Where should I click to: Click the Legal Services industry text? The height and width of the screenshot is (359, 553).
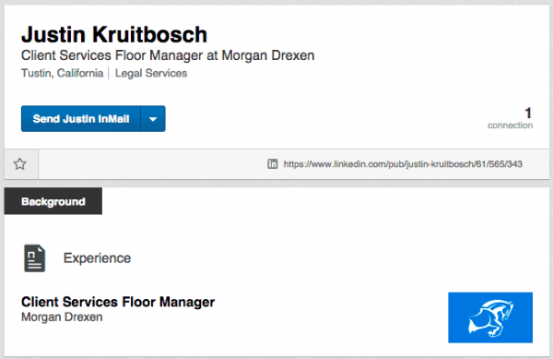point(151,73)
